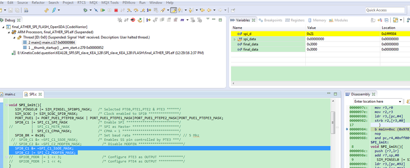Click the Name column header
The width and height of the screenshot is (410, 168).
pyautogui.click(x=268, y=28)
